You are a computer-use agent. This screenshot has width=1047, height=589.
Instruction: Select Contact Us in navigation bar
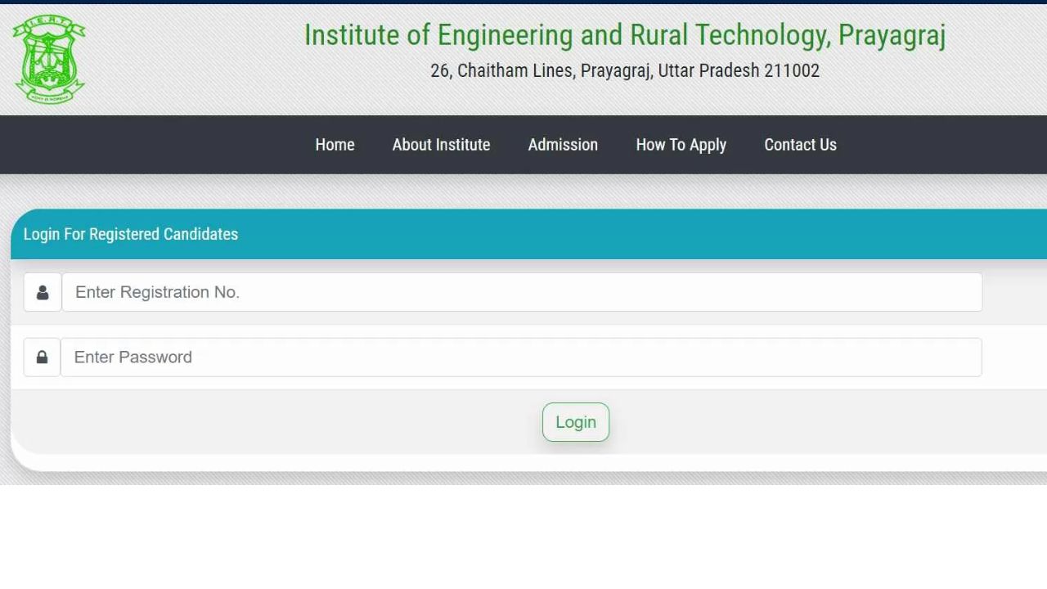(x=800, y=145)
